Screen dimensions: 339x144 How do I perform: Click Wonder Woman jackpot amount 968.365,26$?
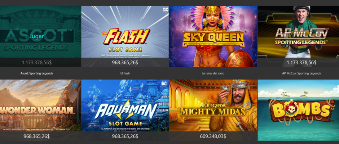coord(36,136)
